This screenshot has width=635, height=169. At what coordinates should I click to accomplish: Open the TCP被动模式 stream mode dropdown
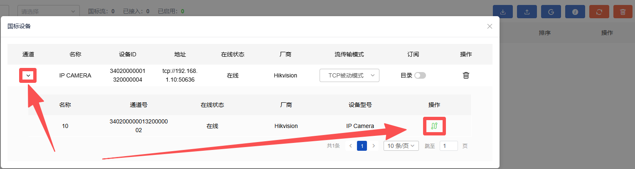[349, 75]
